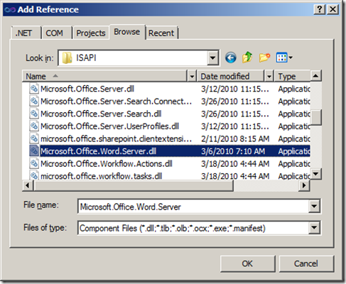Click icon of Microsoft.Office.Server.Search.Connect file
Image resolution: width=346 pixels, height=284 pixels.
(34, 101)
